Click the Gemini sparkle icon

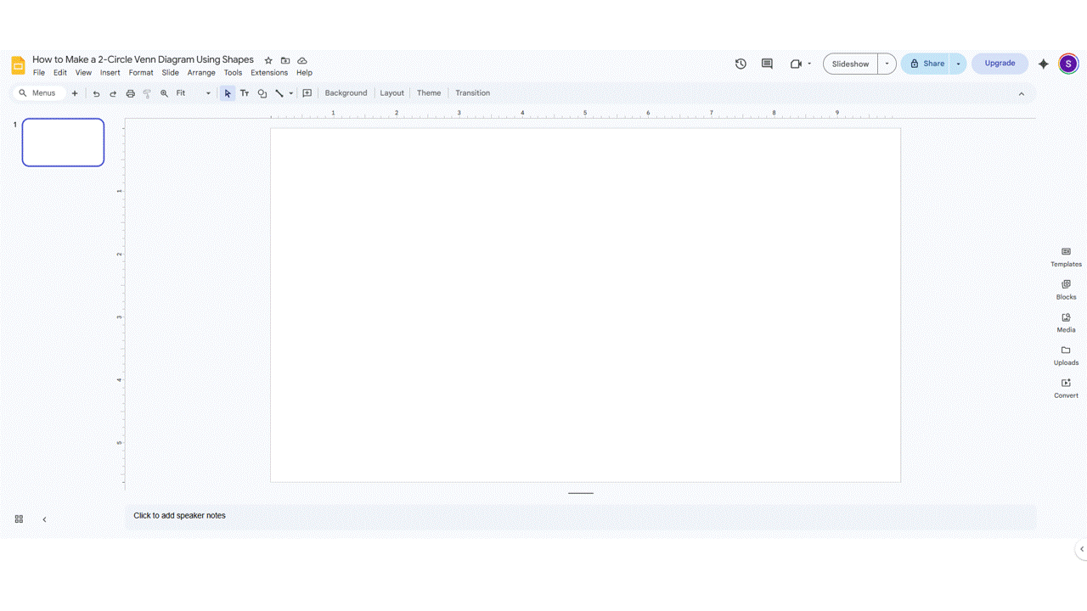pos(1043,64)
